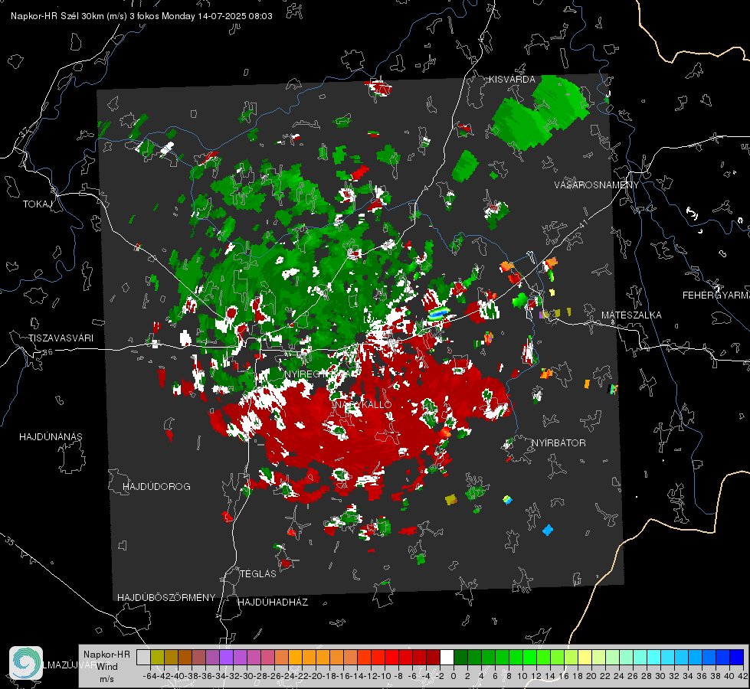The image size is (750, 689).
Task: Click the large bright green echo near Kisvárda
Action: (539, 113)
